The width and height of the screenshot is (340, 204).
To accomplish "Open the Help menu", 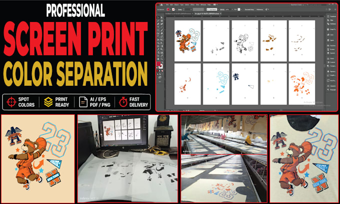I will point(209,5).
